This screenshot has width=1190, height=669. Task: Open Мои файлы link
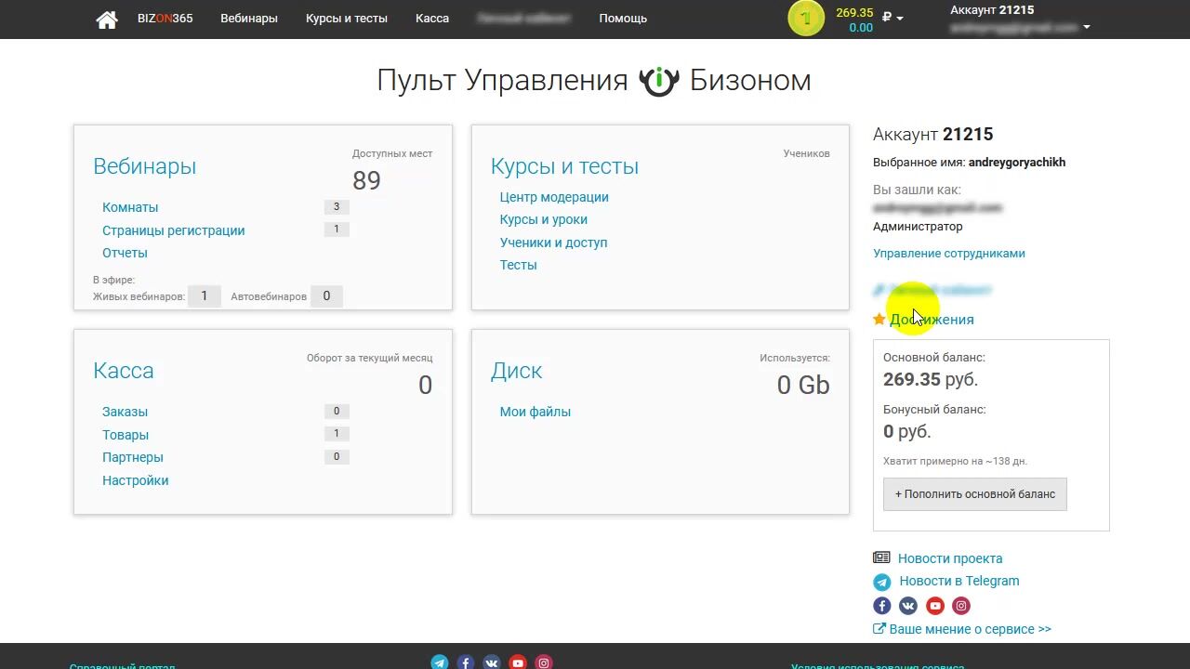tap(535, 412)
